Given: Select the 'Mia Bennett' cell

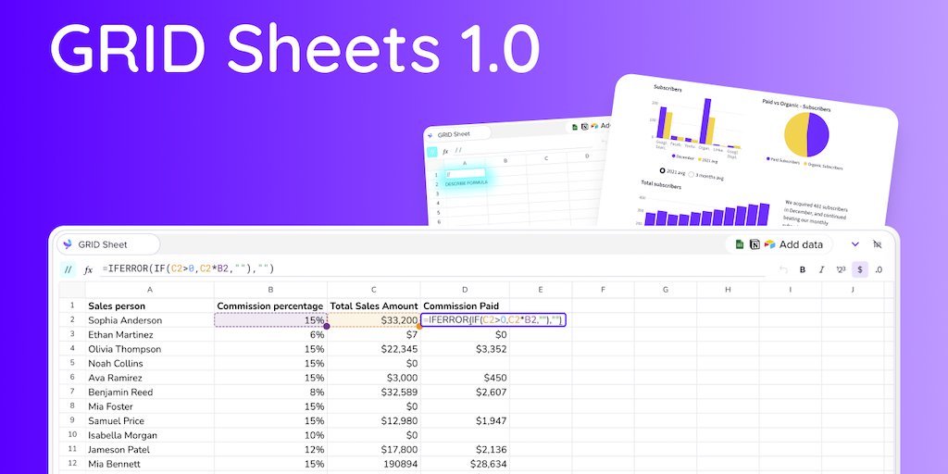Looking at the screenshot, I should (150, 464).
